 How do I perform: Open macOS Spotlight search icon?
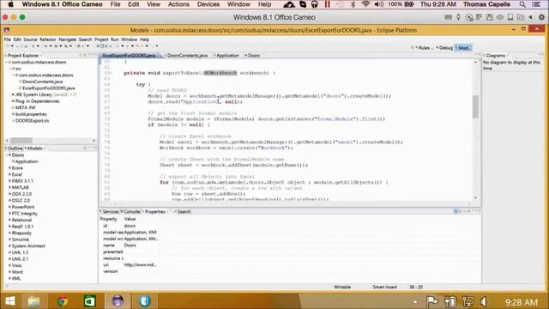pyautogui.click(x=522, y=4)
